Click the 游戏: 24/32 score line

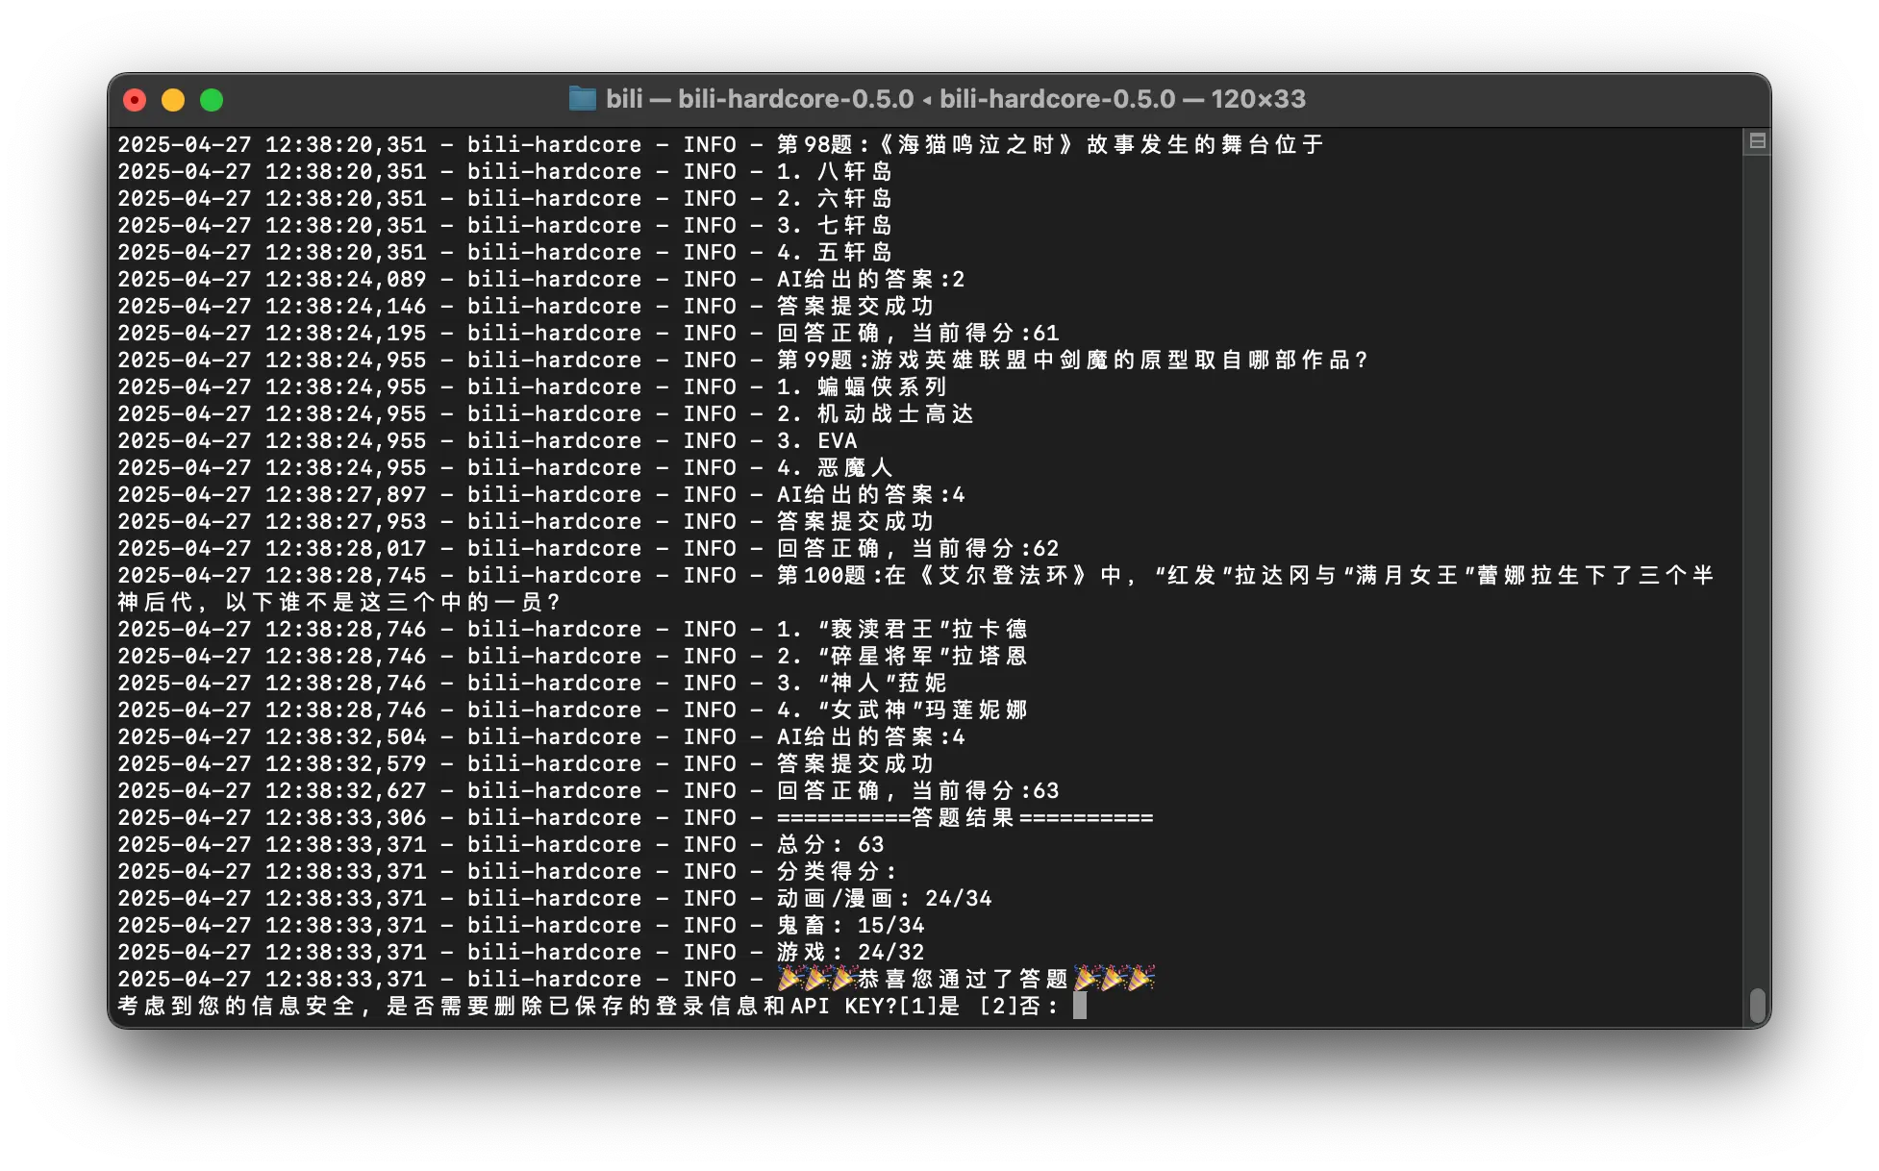pos(850,952)
